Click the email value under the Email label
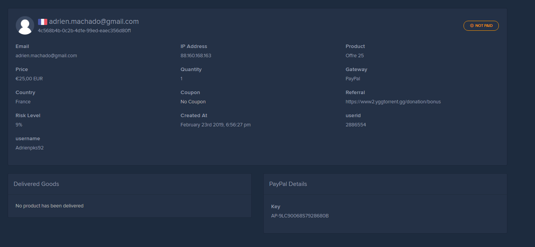 coord(46,56)
